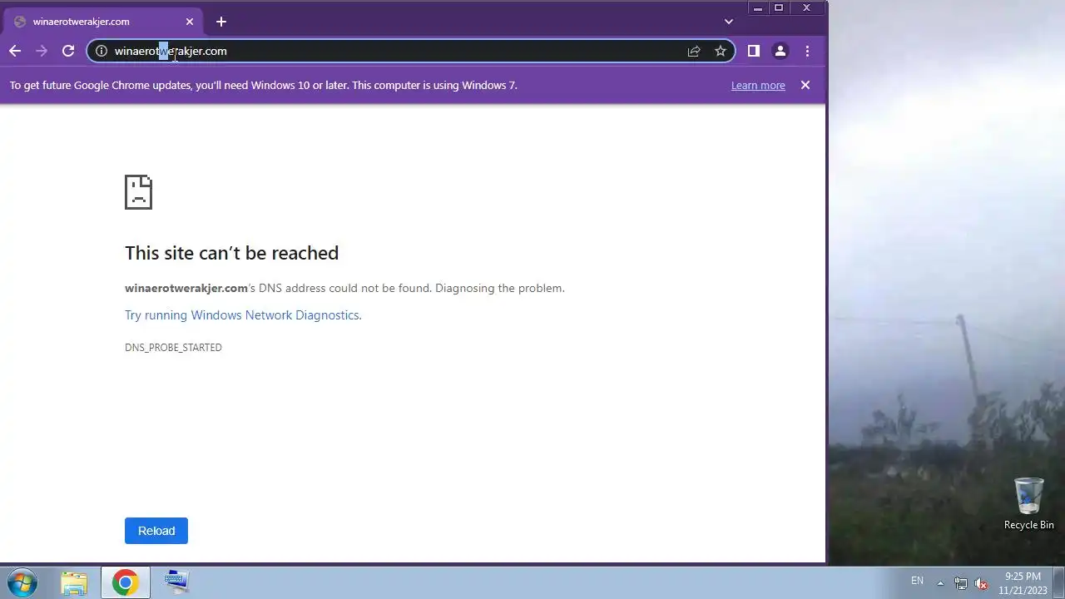1065x599 pixels.
Task: Run Windows Network Diagnostics link
Action: coord(242,315)
